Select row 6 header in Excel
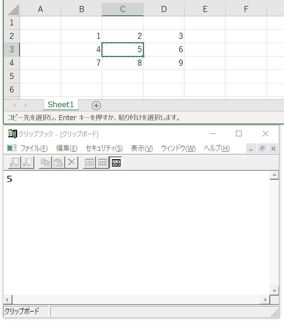Screen dimensions: 284x323 pos(12,90)
